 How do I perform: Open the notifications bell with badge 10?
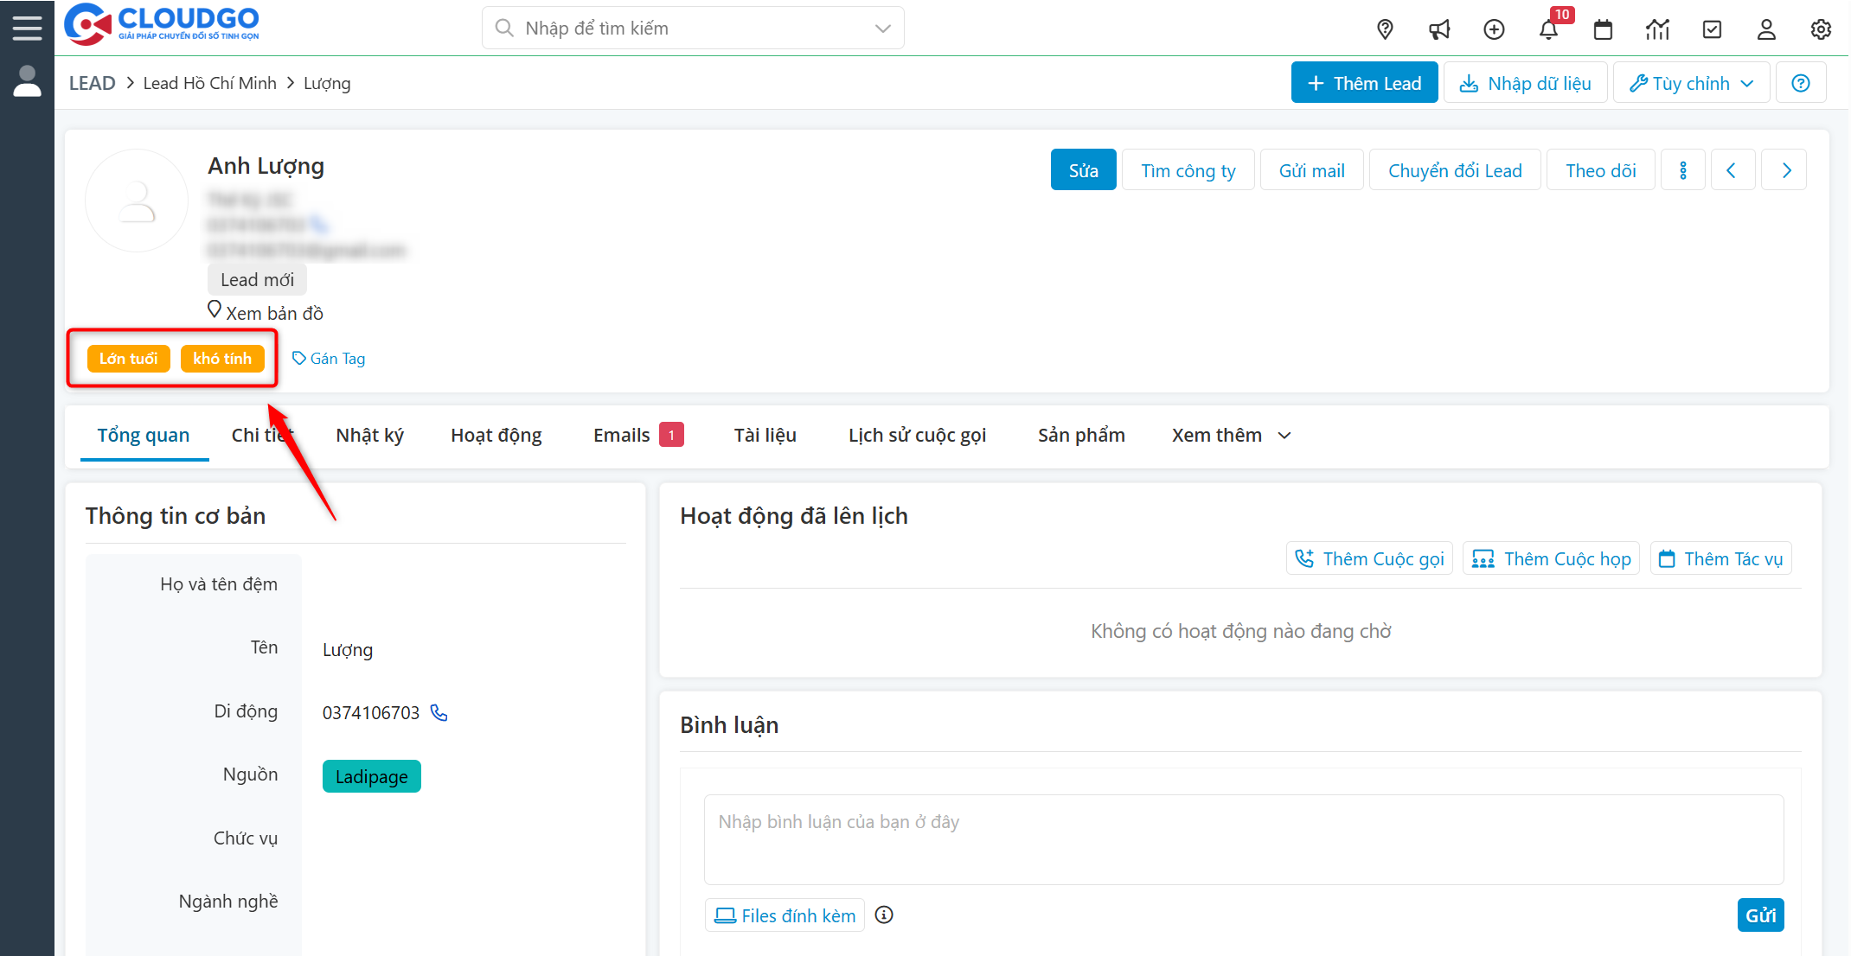1548,29
